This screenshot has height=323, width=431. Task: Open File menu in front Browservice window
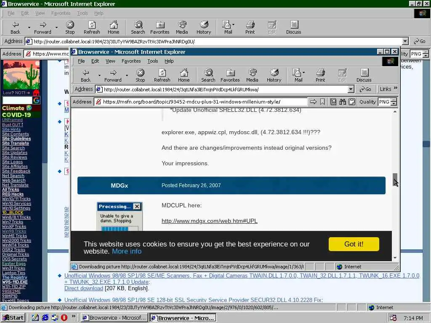point(81,61)
